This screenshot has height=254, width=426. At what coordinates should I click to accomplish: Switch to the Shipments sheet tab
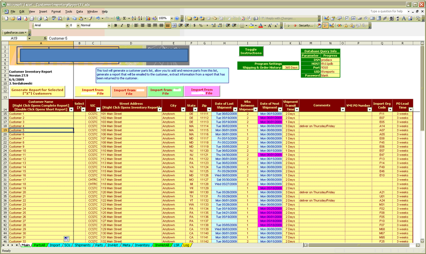coord(82,245)
